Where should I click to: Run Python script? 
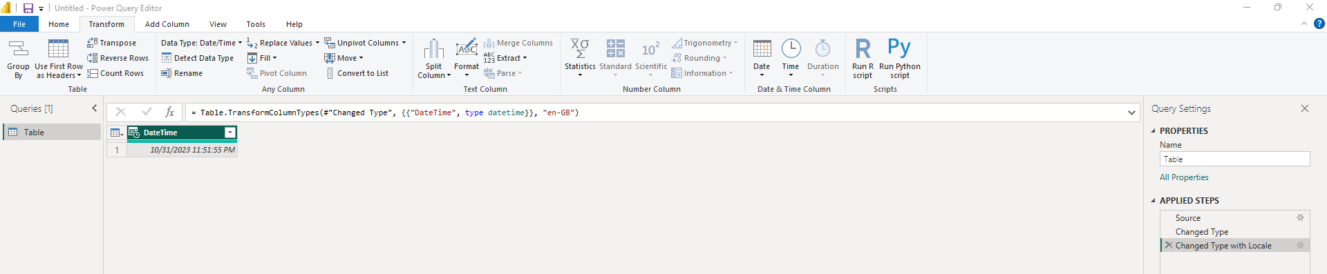coord(899,59)
